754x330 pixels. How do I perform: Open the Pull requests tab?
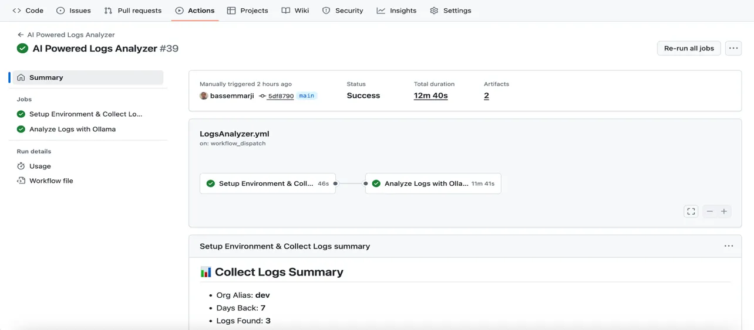pos(133,11)
